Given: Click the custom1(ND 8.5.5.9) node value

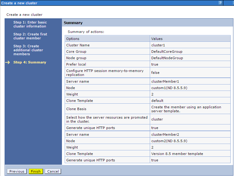Looking at the screenshot, I should (169, 88).
